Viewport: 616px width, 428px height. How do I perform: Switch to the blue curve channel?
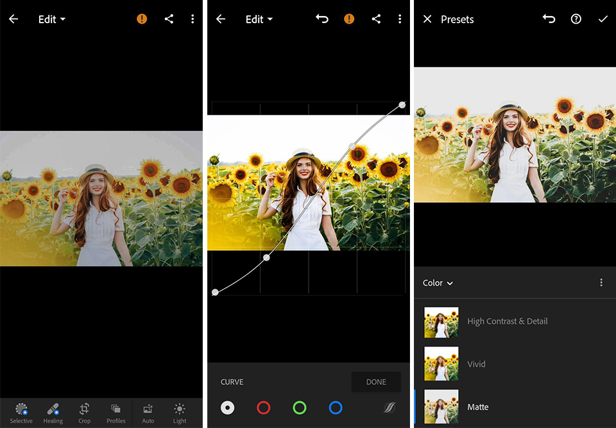(335, 407)
